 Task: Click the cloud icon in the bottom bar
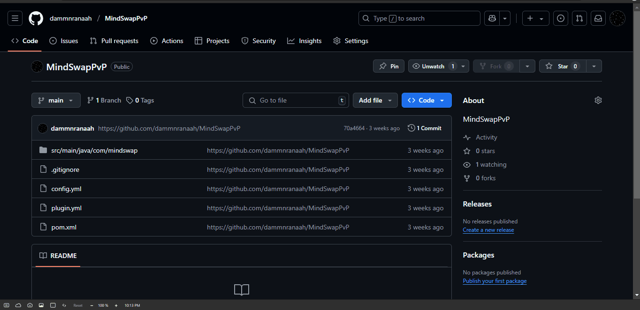18,305
